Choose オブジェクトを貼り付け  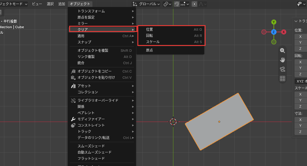pos(102,78)
